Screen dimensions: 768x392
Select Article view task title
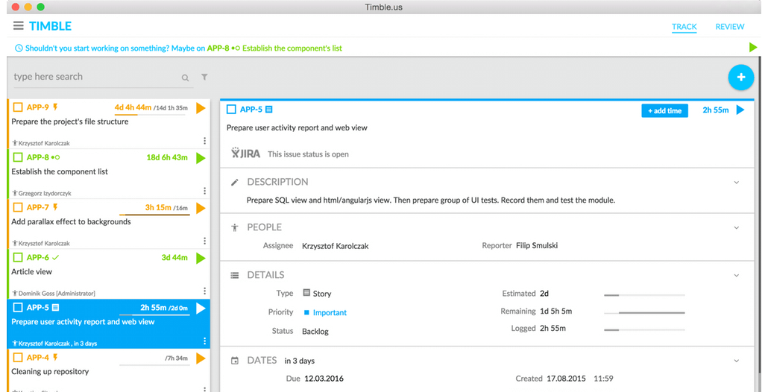tap(31, 271)
